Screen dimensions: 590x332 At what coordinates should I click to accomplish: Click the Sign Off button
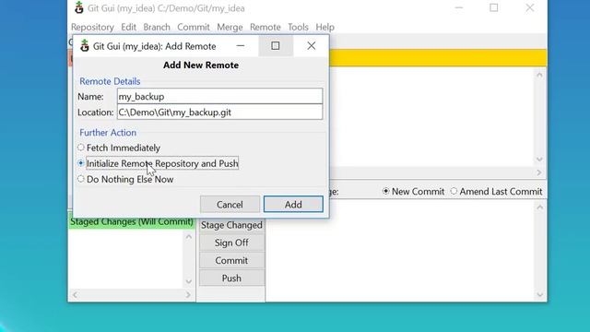pos(231,243)
